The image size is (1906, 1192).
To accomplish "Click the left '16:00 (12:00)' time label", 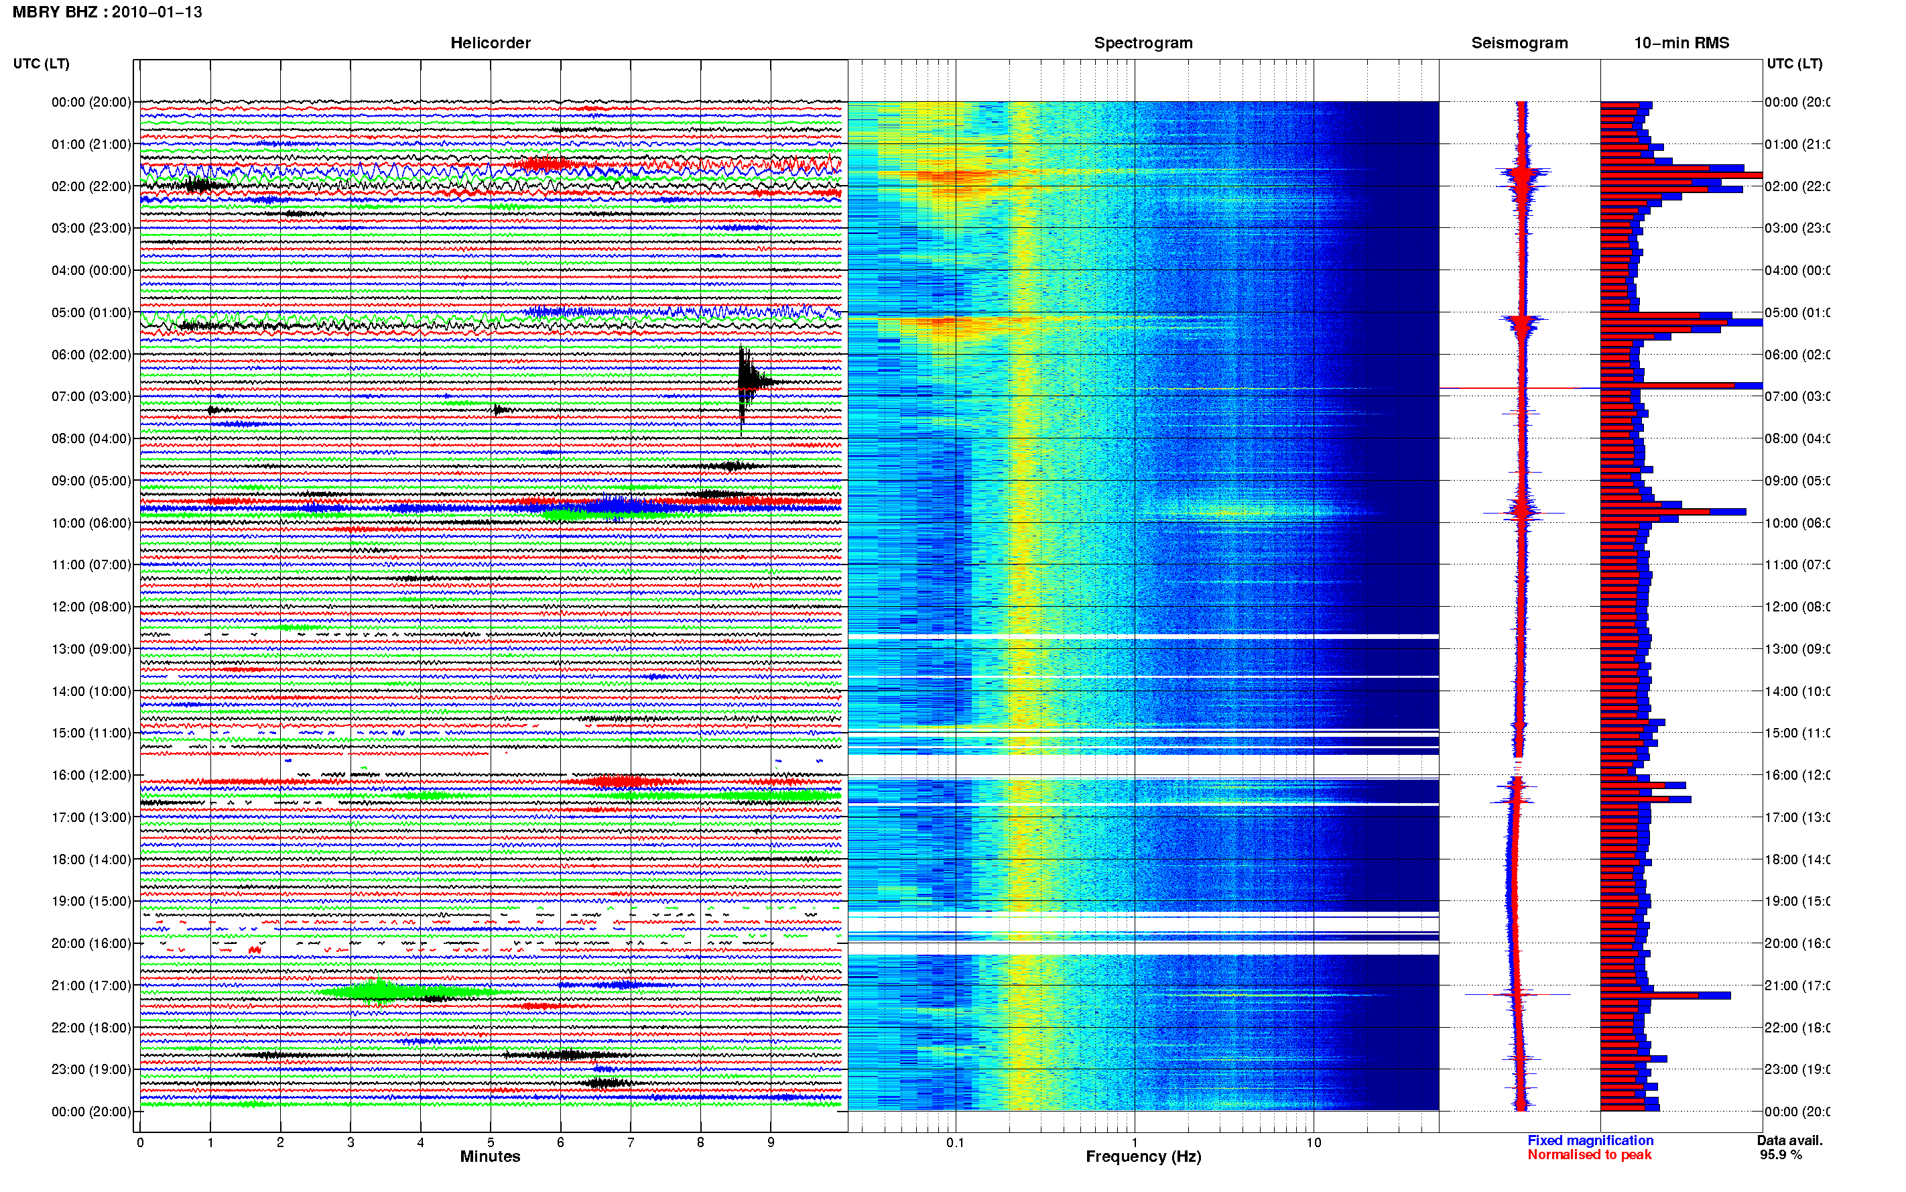I will point(90,775).
